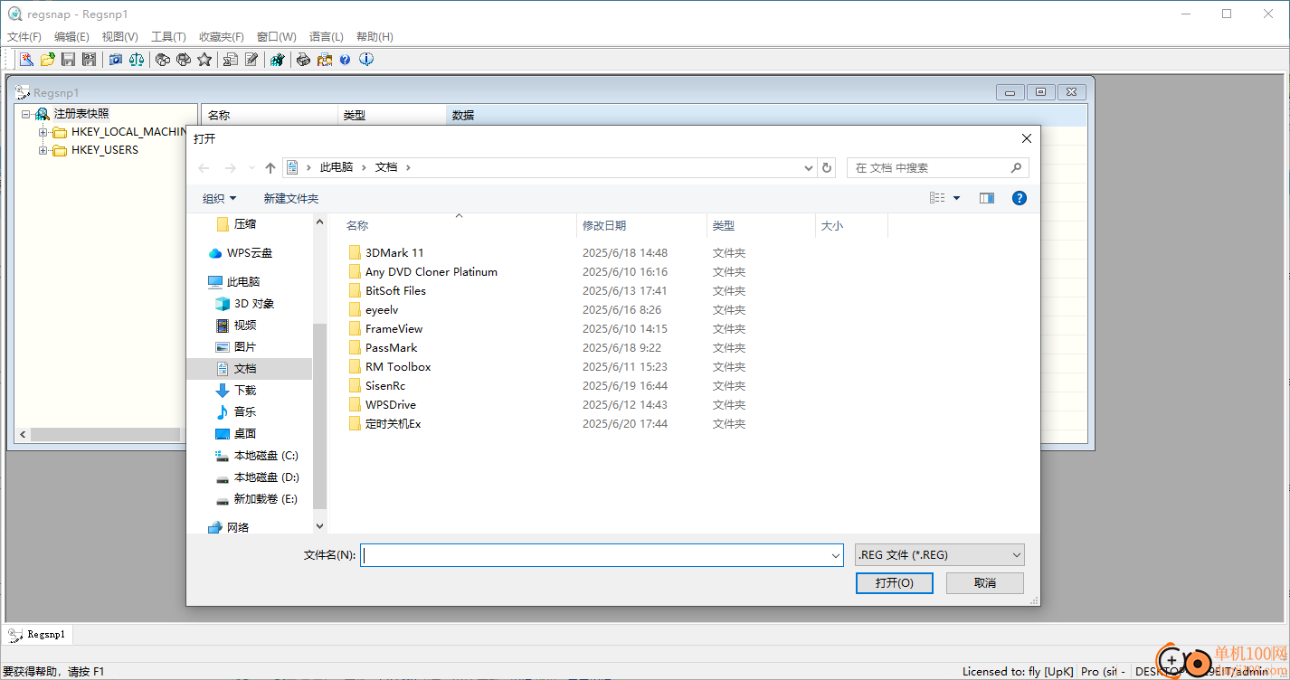This screenshot has height=680, width=1290.
Task: Expand address bar history dropdown
Action: click(x=808, y=167)
